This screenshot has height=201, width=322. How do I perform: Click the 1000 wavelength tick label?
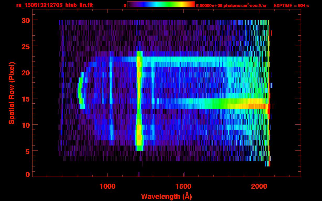point(108,186)
